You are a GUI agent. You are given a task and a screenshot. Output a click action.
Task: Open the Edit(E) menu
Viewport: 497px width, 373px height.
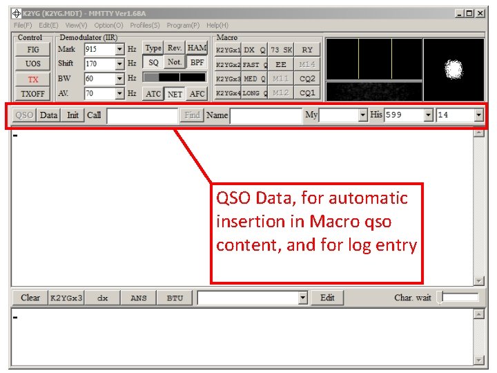48,26
